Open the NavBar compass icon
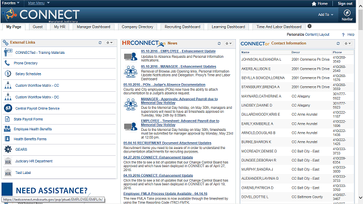The width and height of the screenshot is (363, 204). [x=347, y=13]
